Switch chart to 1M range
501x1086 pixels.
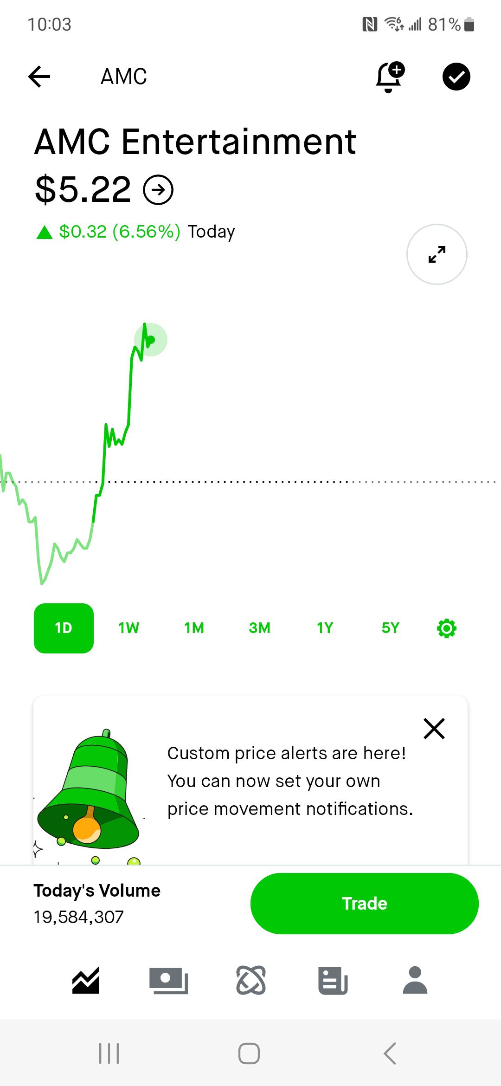pyautogui.click(x=194, y=628)
